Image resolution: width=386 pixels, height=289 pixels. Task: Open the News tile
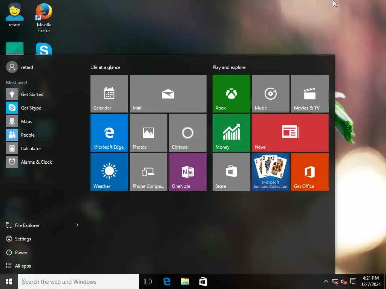[x=290, y=133]
